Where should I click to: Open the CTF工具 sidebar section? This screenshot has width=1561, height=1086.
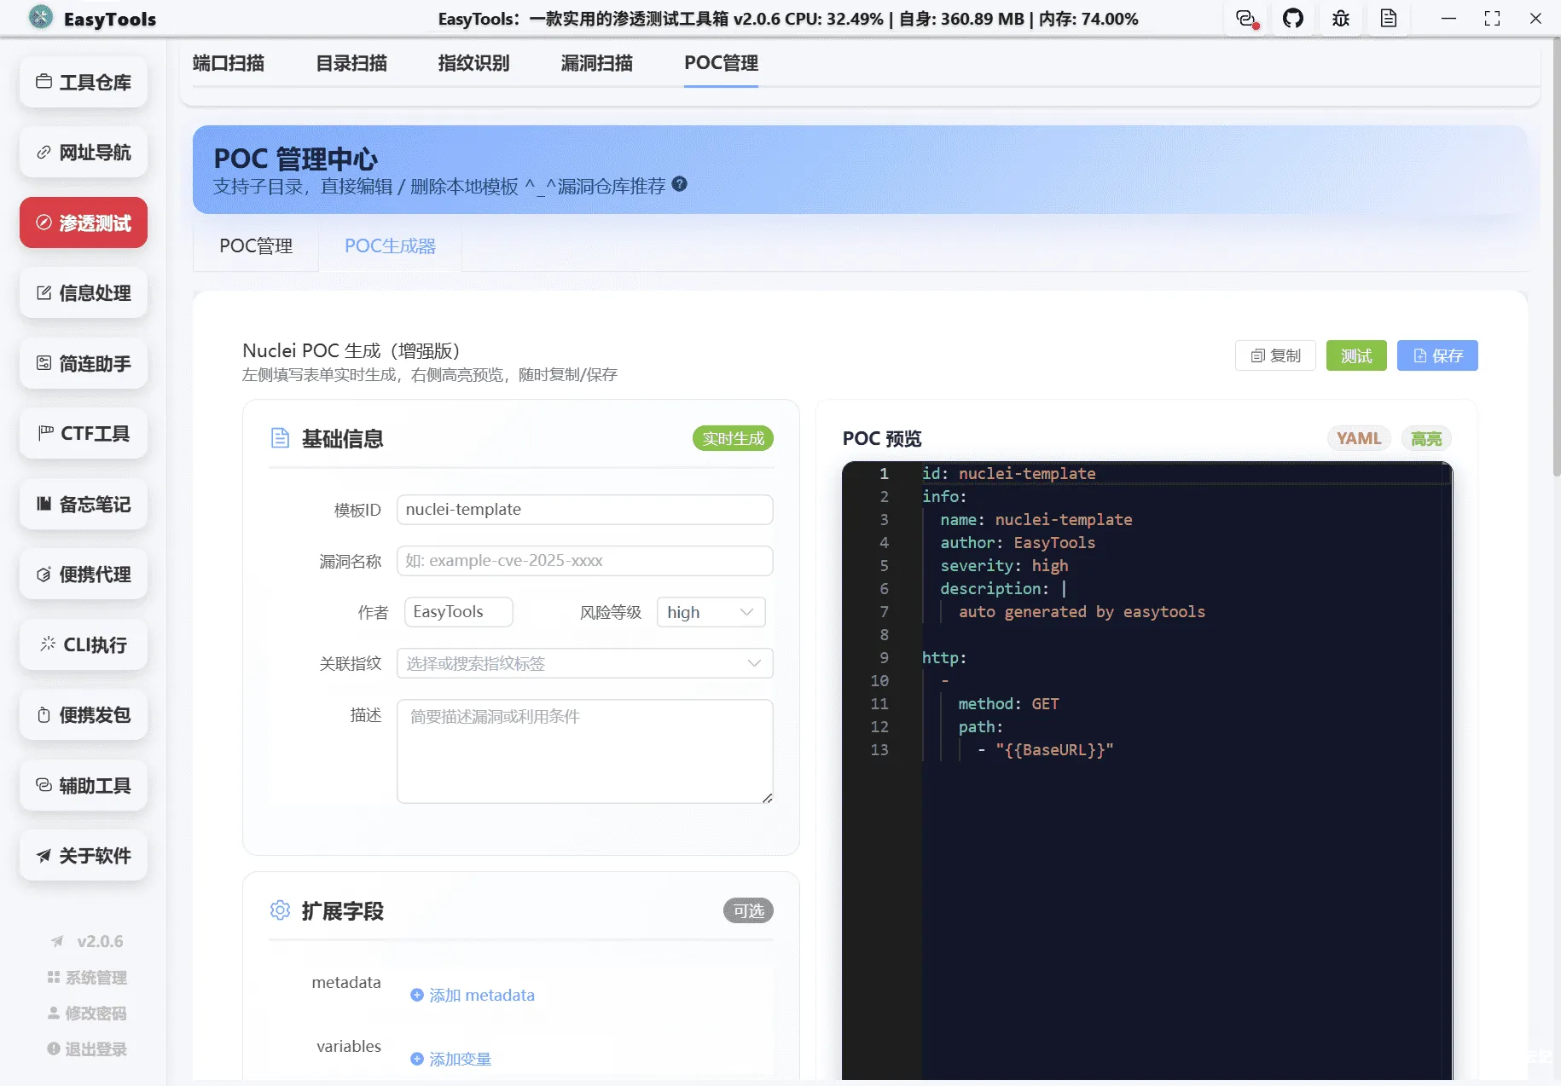pos(83,433)
